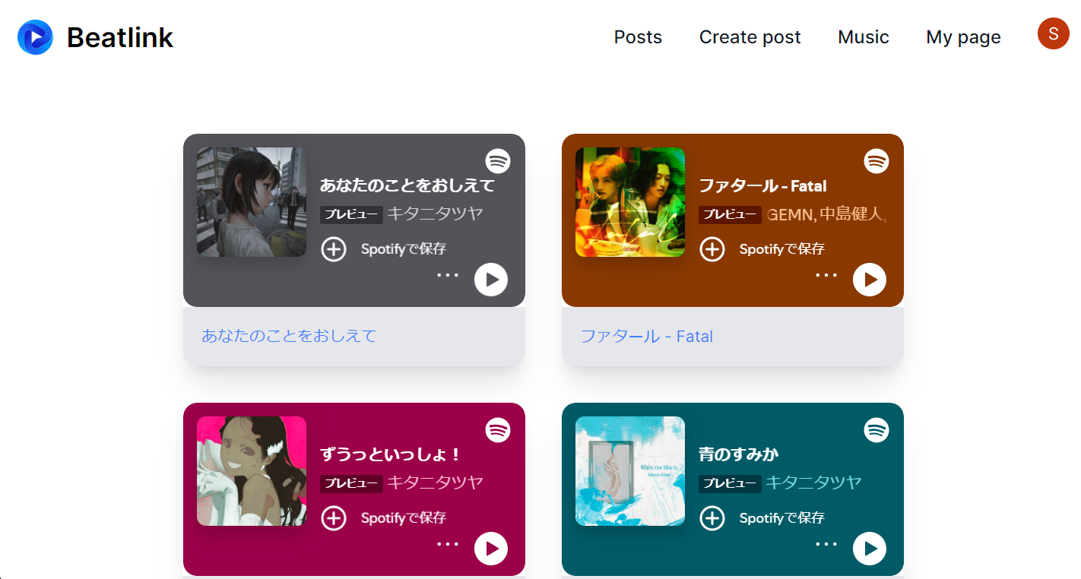Screen dimensions: 1081x579
Task: Play 青のすみか preview
Action: point(870,549)
